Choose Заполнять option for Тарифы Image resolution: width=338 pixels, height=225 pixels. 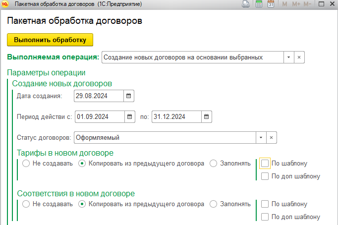213,163
